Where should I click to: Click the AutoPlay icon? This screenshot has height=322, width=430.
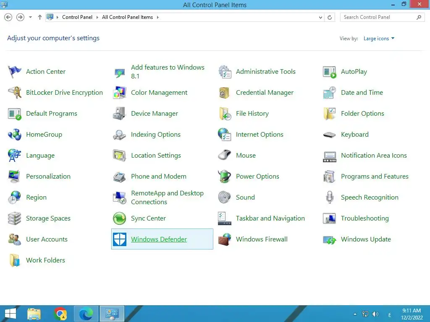330,72
